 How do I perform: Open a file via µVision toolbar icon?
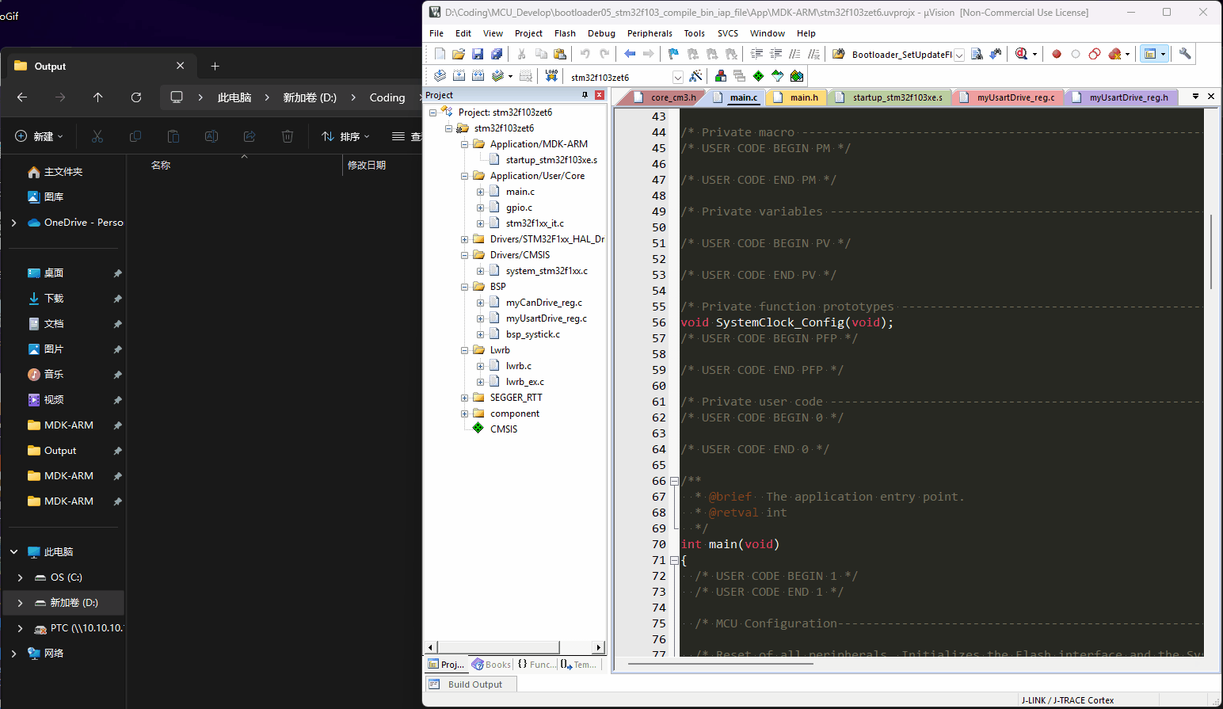459,54
